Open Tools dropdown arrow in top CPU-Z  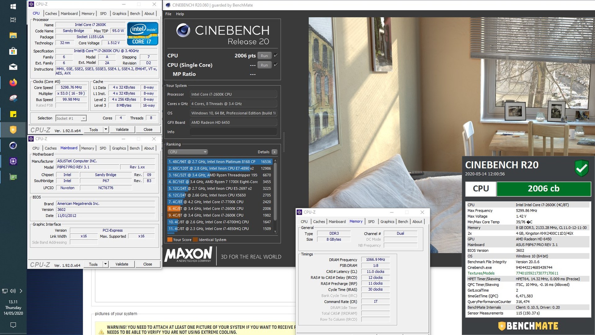[106, 129]
